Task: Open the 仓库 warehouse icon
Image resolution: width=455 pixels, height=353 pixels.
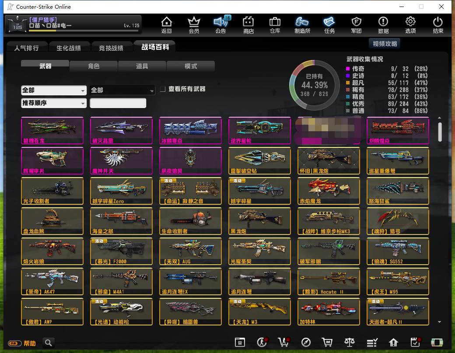Action: point(275,24)
